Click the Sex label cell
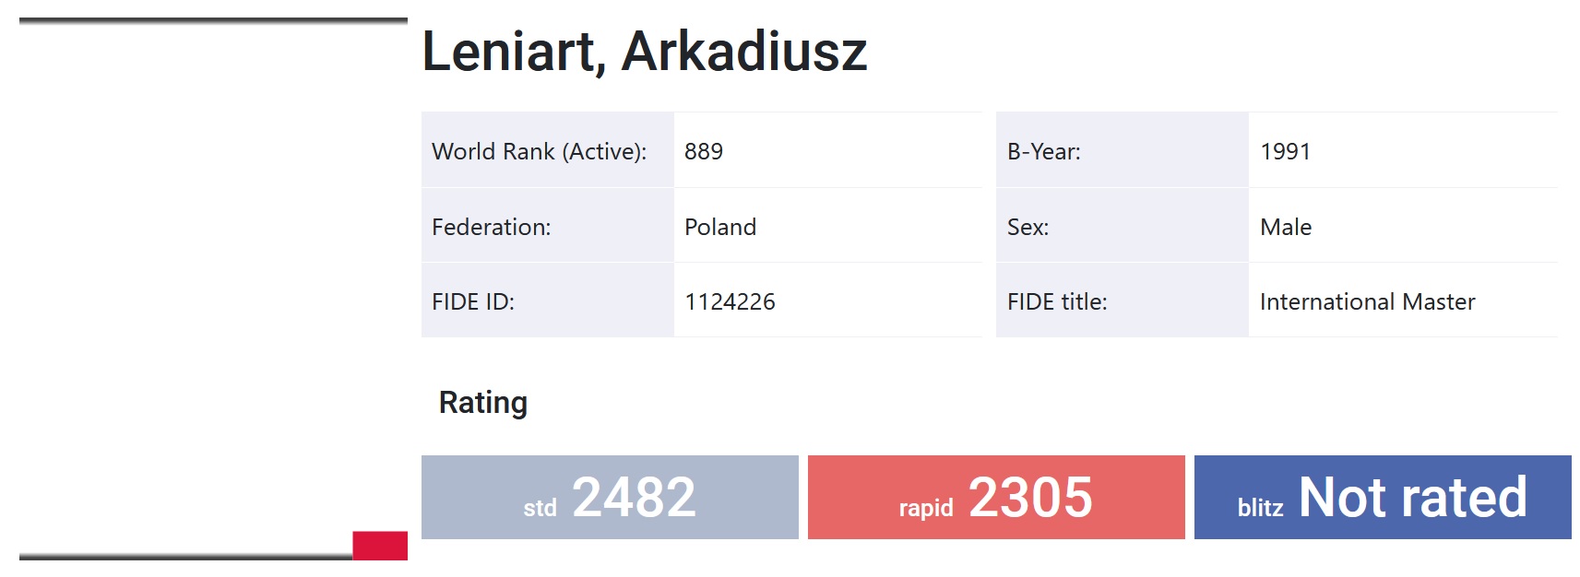 coord(1123,227)
